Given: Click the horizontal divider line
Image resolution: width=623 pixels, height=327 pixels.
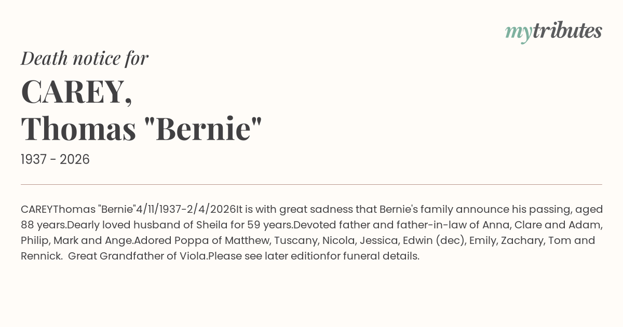Looking at the screenshot, I should click(x=311, y=184).
